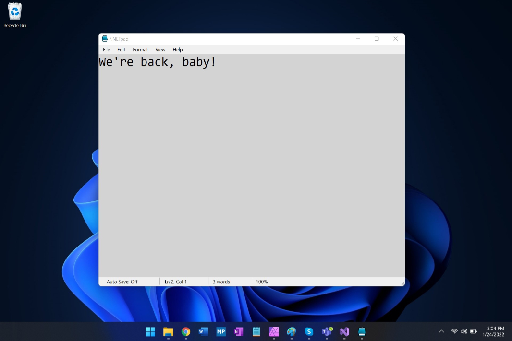Click the 100% zoom level indicator

point(262,282)
